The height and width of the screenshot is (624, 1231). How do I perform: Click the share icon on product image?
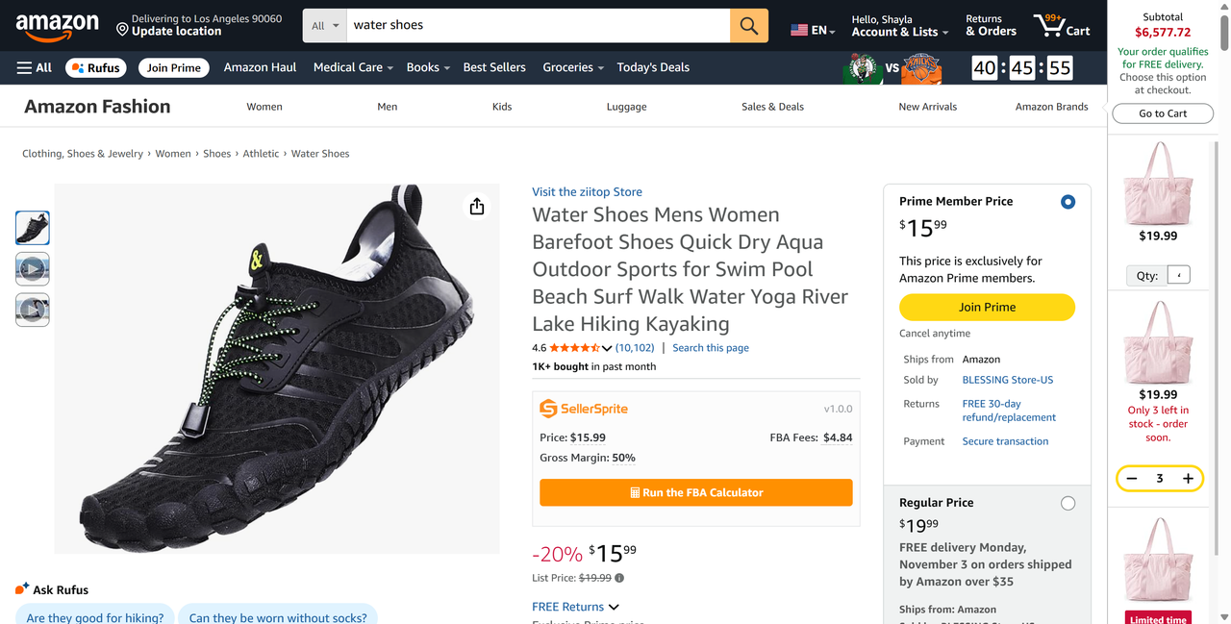tap(477, 207)
